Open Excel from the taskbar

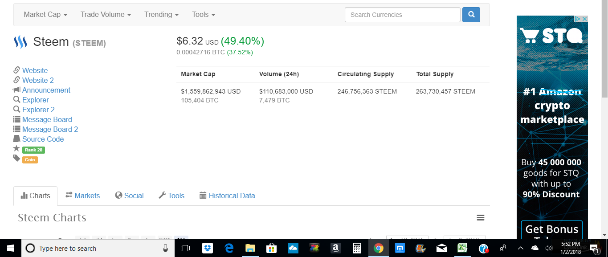point(463,248)
